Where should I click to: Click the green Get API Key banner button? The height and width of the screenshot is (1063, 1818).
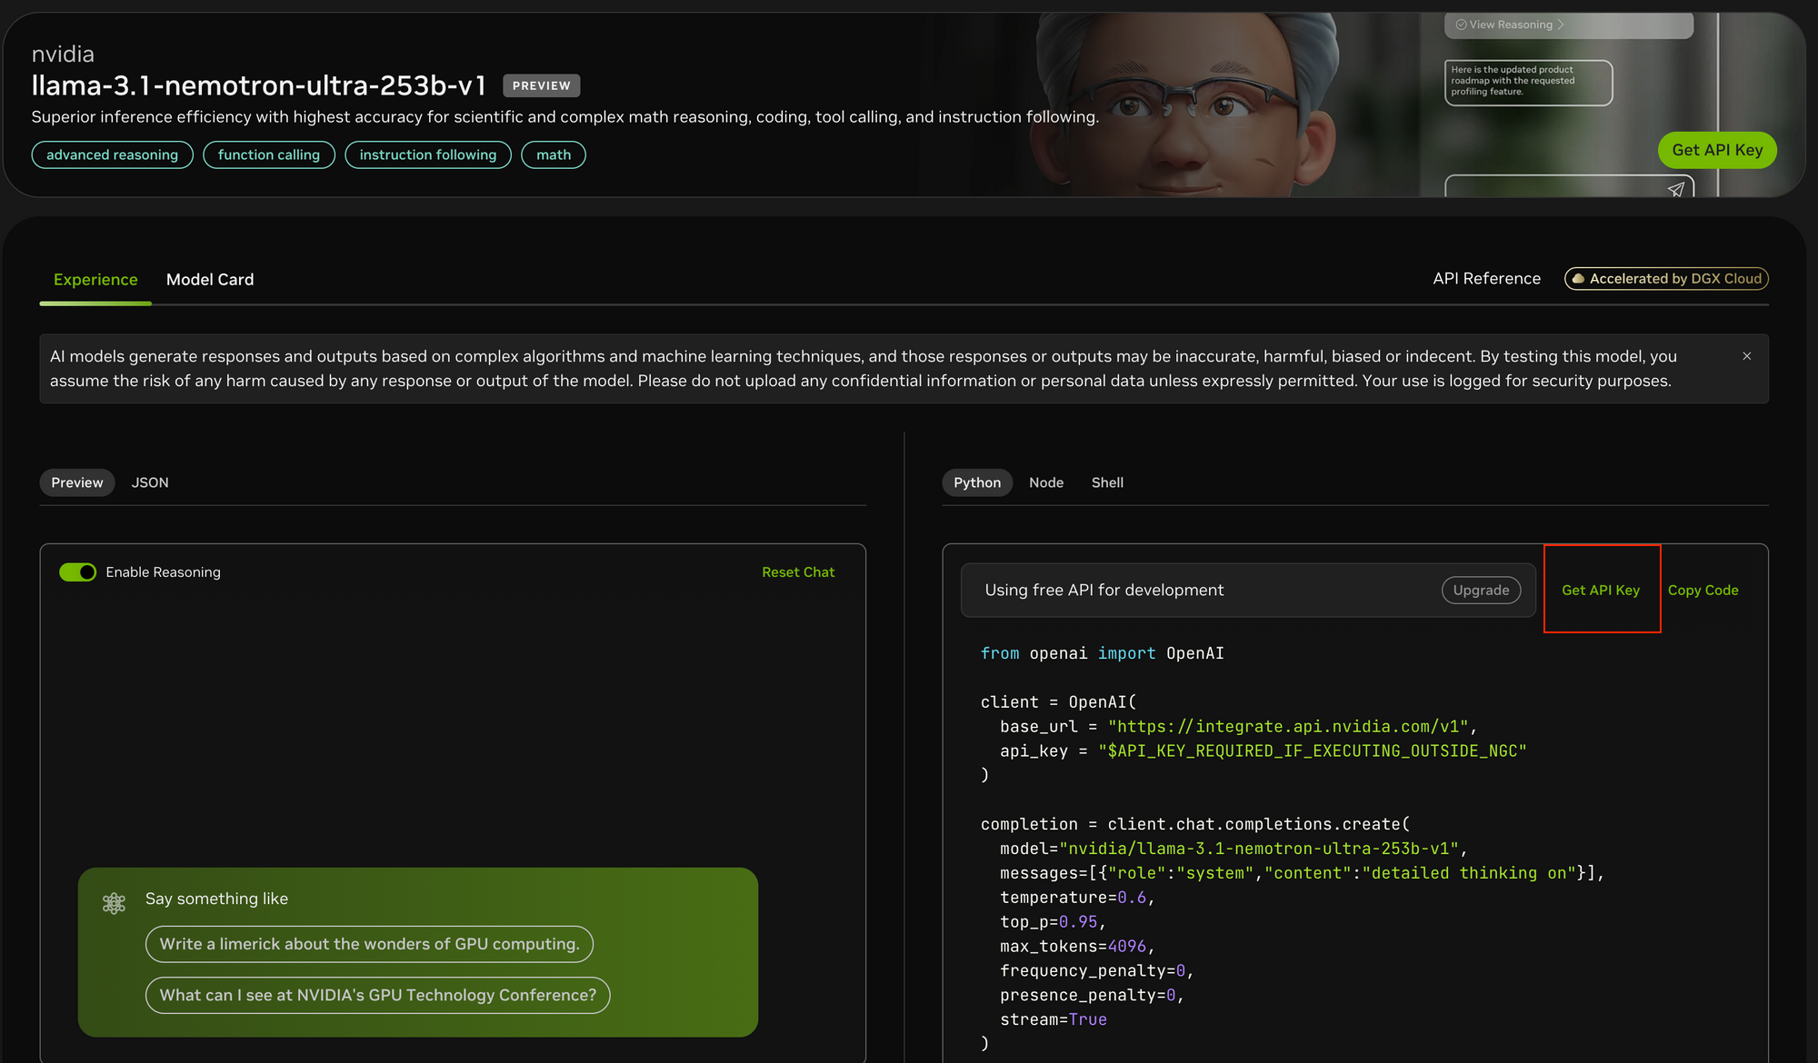tap(1717, 150)
